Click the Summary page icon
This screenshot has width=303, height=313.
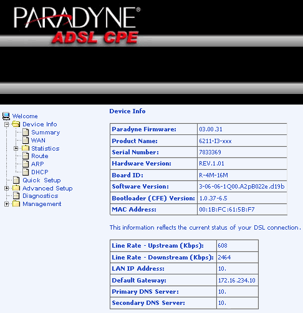(x=26, y=132)
